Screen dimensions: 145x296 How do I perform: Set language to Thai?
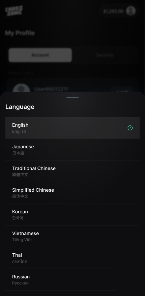pyautogui.click(x=72, y=258)
